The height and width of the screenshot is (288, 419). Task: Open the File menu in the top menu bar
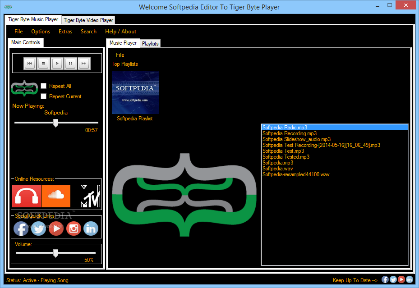click(x=18, y=32)
